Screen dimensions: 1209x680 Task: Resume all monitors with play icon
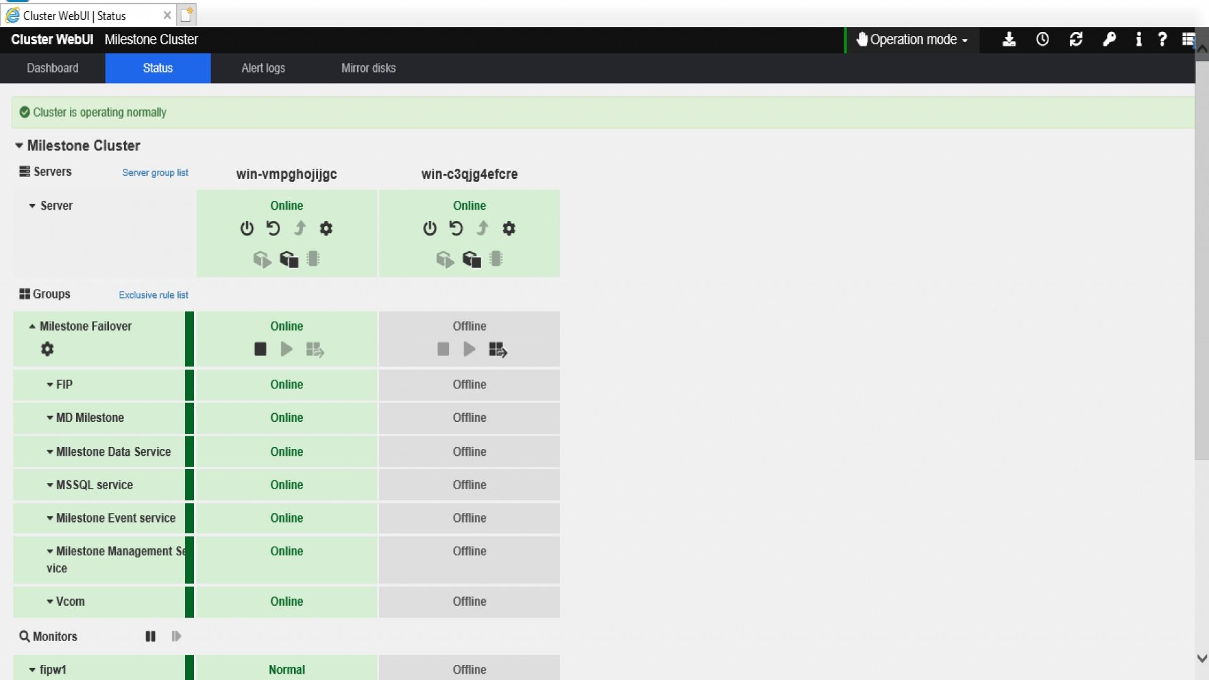(176, 637)
